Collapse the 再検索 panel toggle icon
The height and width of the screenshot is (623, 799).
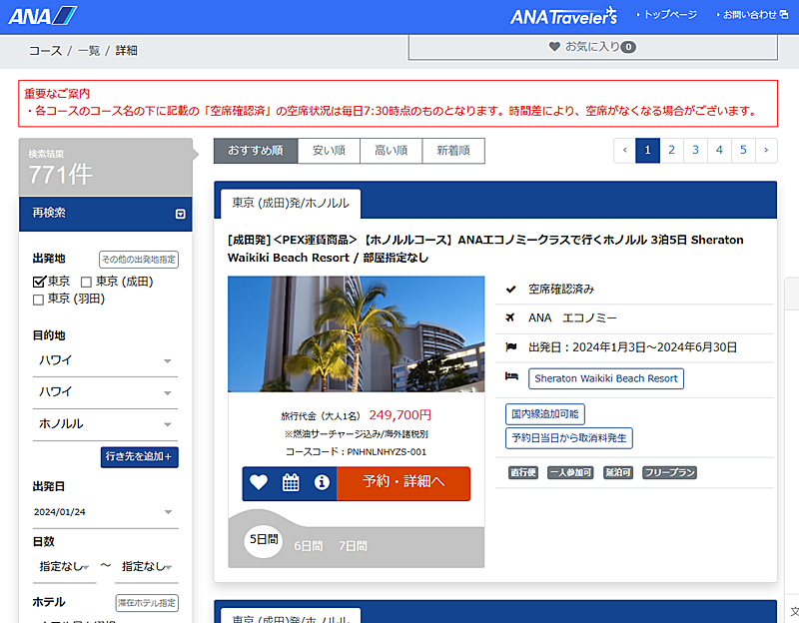click(x=181, y=214)
